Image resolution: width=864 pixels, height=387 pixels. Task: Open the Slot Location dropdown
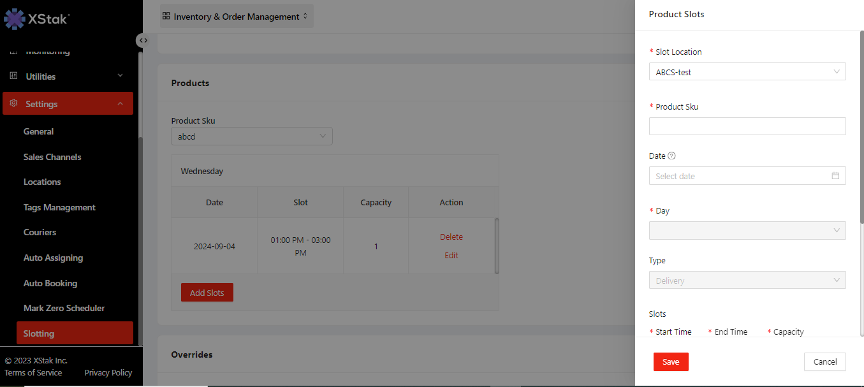coord(747,72)
